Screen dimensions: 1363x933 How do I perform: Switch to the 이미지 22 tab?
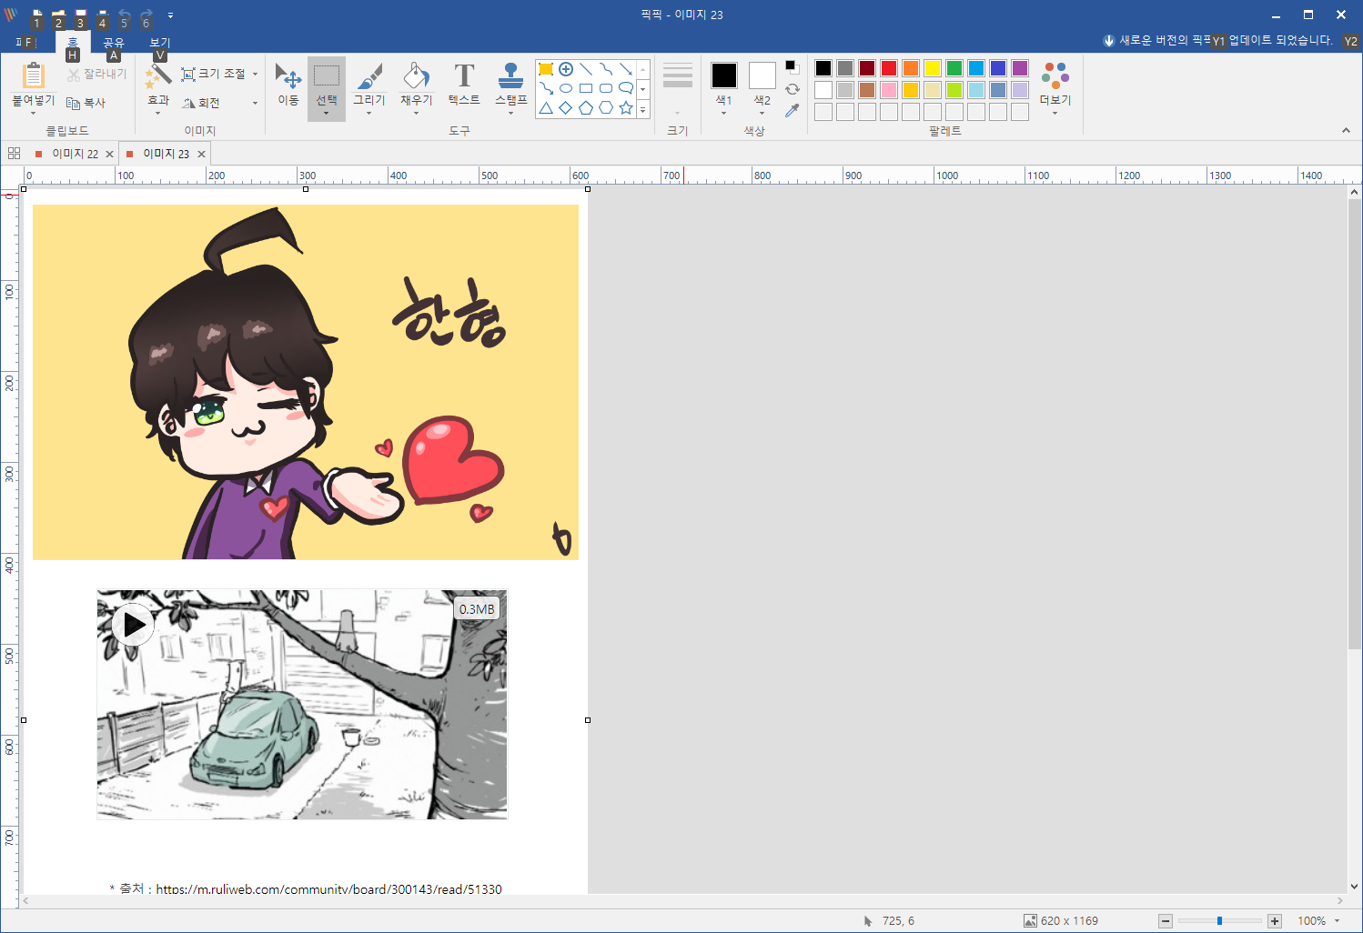click(x=75, y=154)
